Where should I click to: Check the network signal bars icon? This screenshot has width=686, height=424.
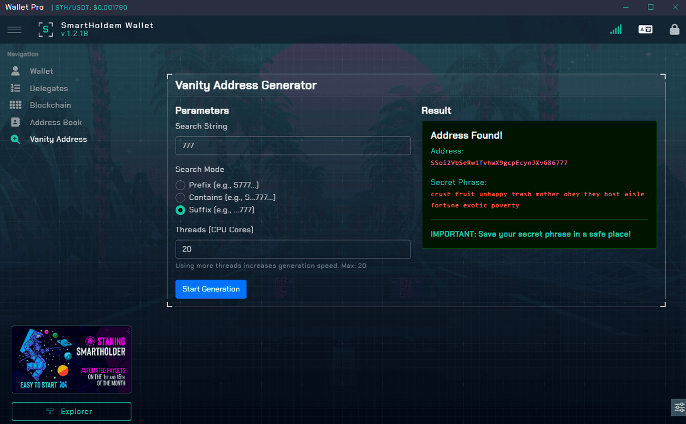[x=616, y=30]
